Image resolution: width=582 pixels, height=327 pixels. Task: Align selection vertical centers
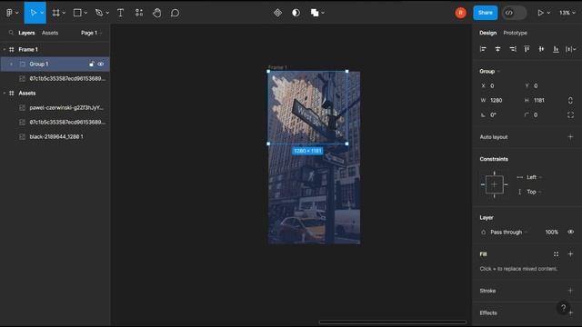point(541,49)
